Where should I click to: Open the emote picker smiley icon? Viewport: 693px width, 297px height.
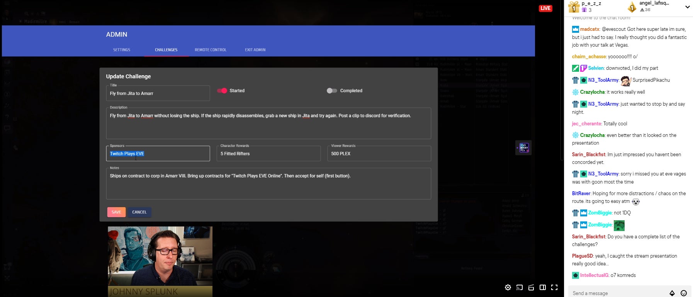point(683,293)
